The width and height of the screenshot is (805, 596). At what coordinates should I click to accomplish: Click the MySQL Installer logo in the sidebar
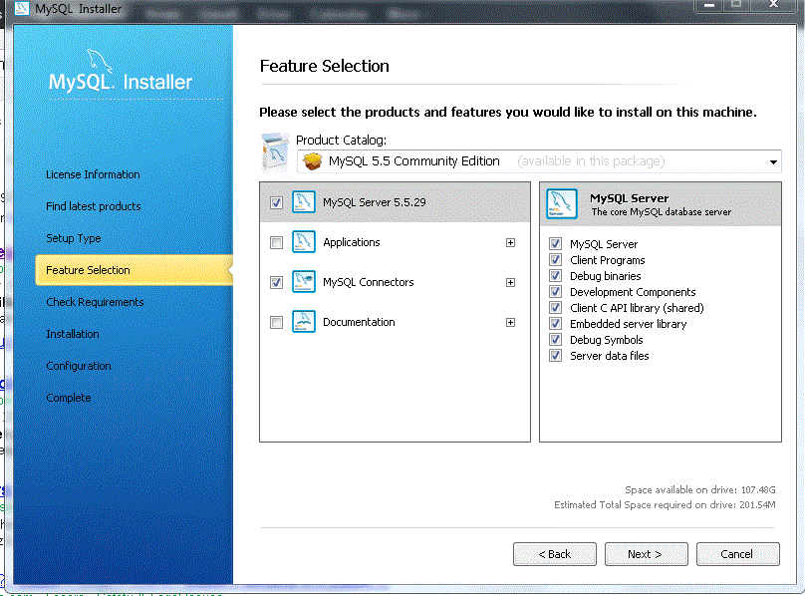coord(120,70)
